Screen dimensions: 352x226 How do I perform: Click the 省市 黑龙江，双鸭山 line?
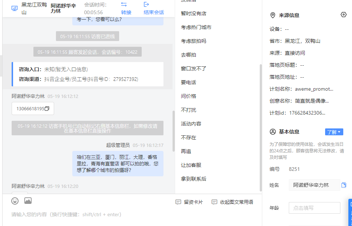pyautogui.click(x=295, y=41)
